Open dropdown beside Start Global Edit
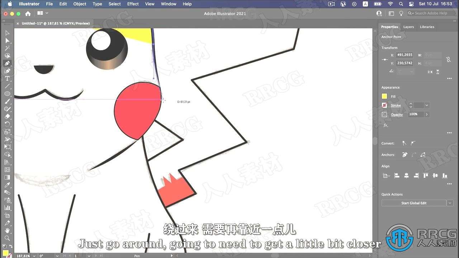The height and width of the screenshot is (258, 459). click(x=450, y=203)
